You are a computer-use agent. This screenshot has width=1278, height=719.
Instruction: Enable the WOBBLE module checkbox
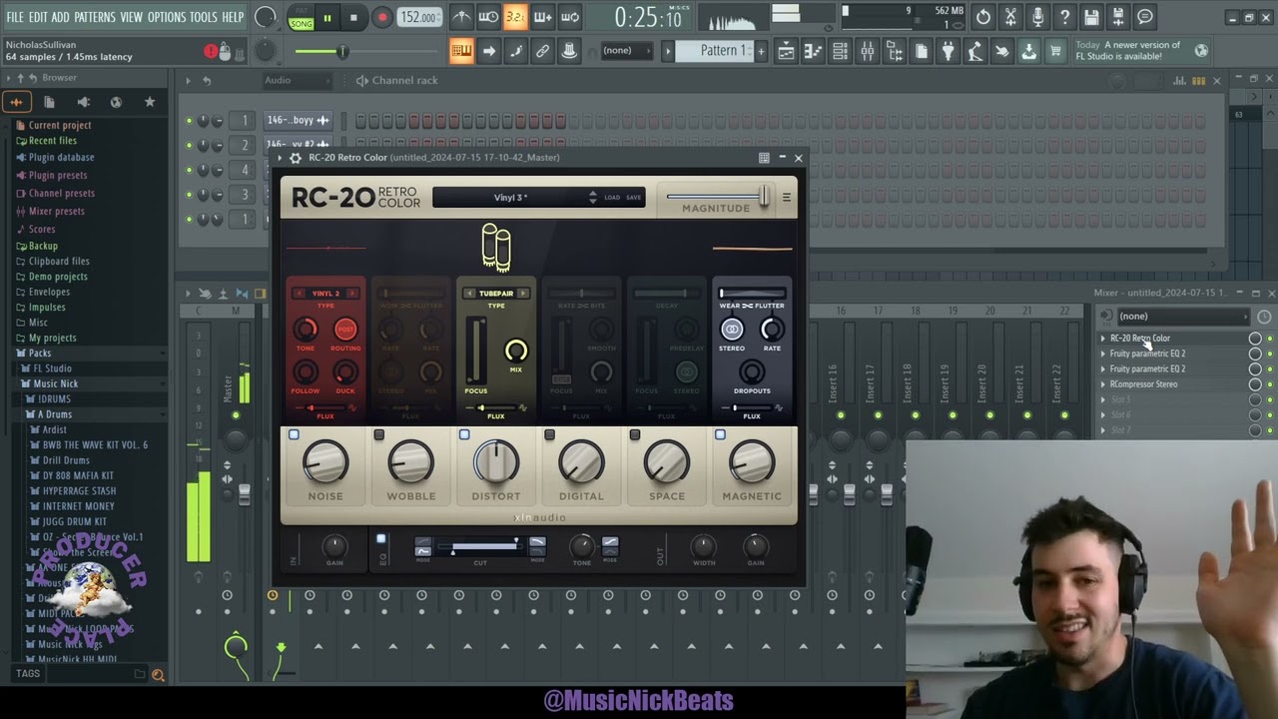coord(378,435)
